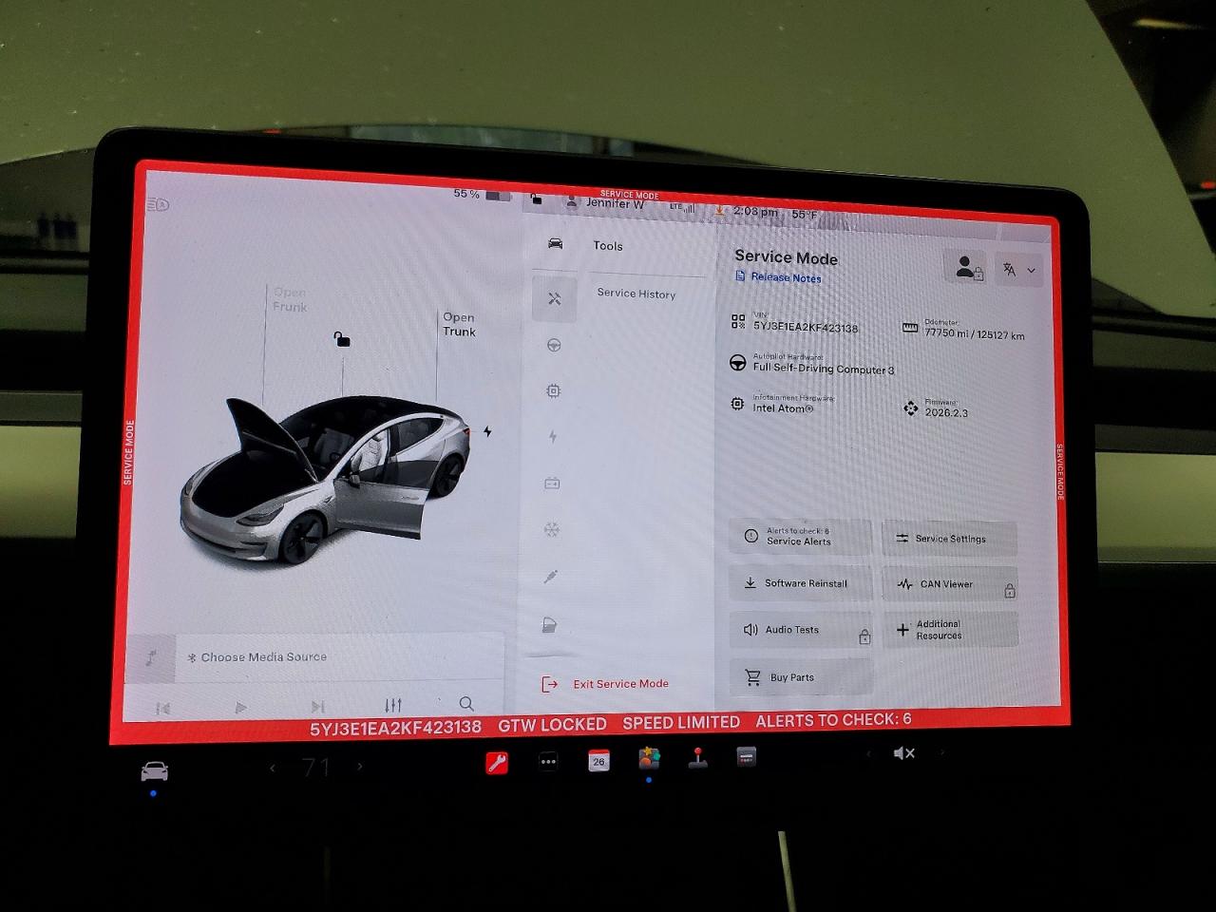Tap the music note album art placeholder
Screen dimensions: 1216x912
[151, 657]
